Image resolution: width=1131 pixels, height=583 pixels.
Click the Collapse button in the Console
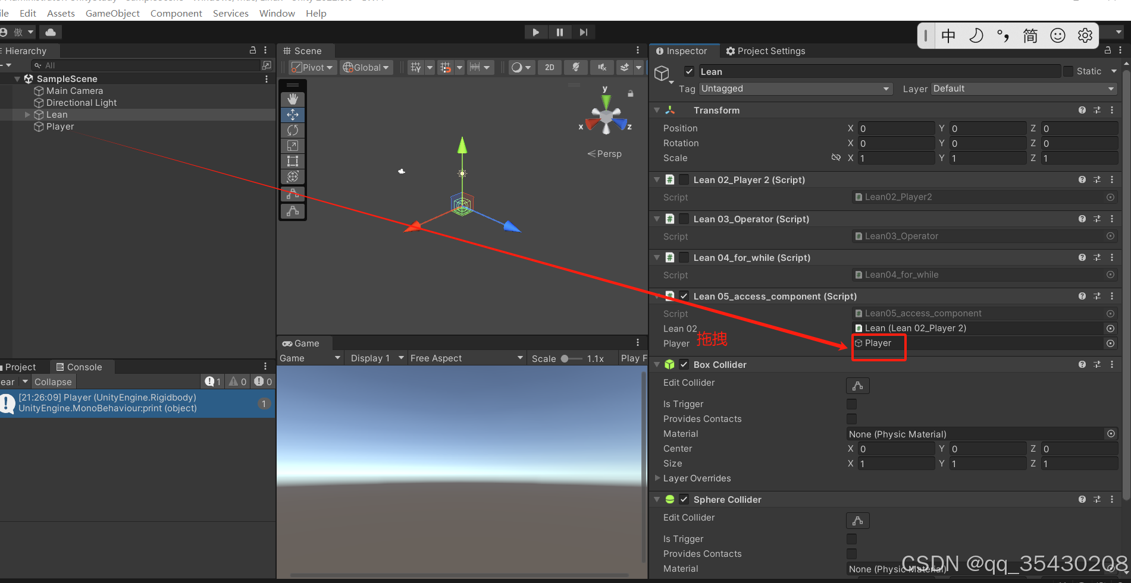(53, 382)
